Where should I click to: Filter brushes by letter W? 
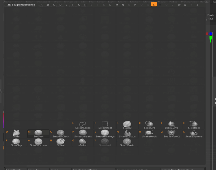[179, 5]
